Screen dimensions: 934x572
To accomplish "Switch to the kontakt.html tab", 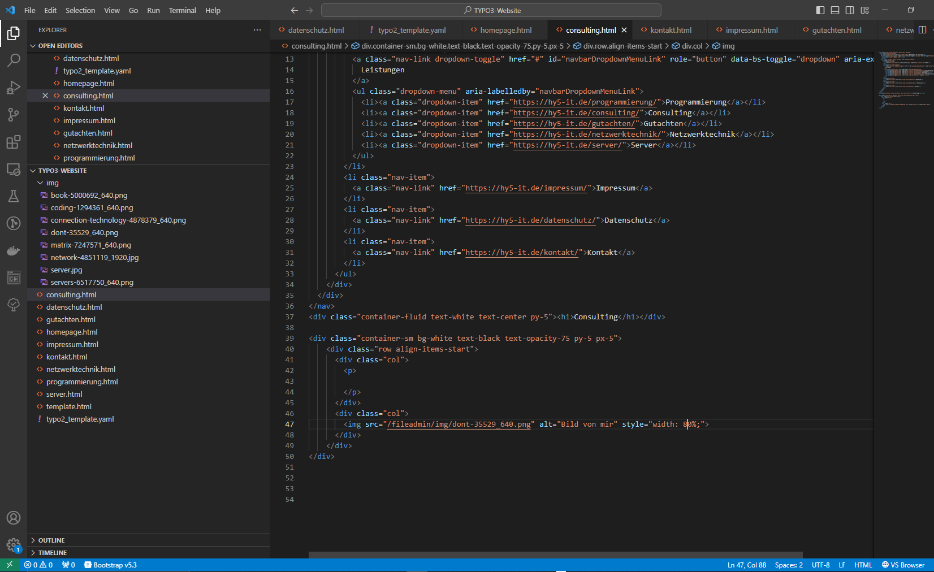I will pos(671,30).
